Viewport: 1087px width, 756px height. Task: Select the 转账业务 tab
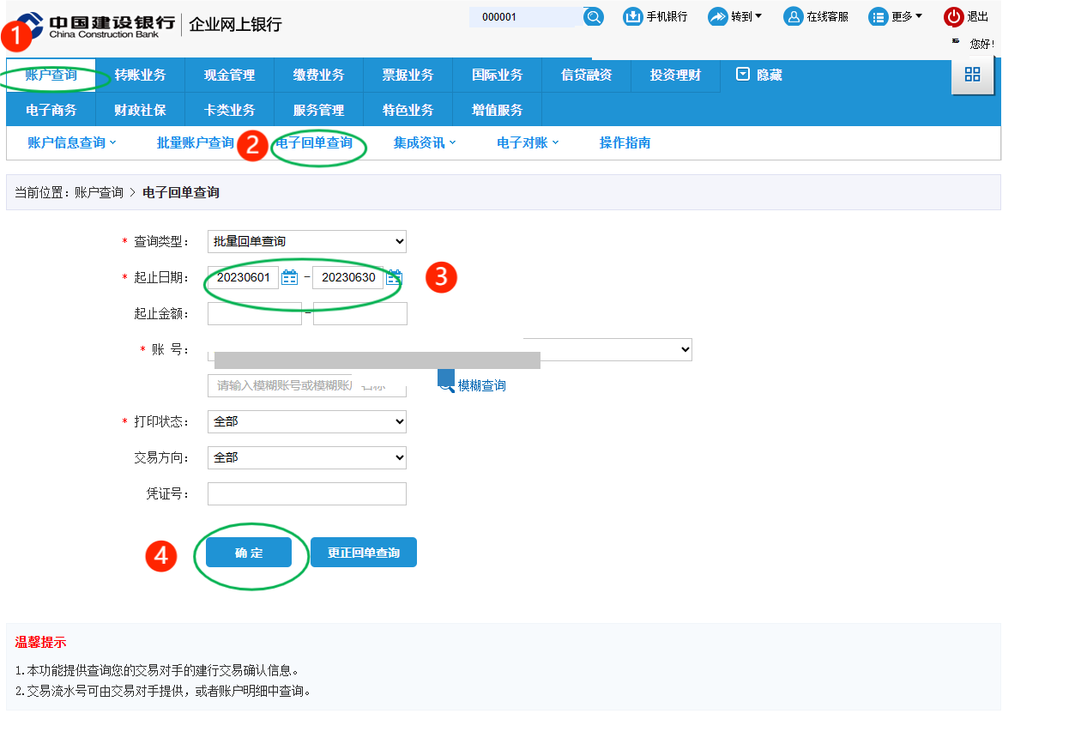coord(140,75)
